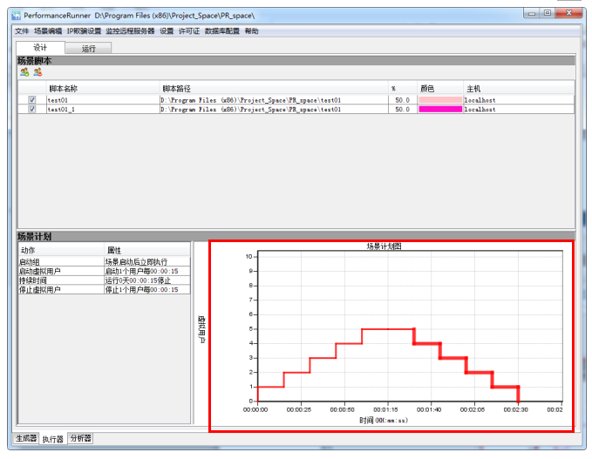The image size is (592, 459).
Task: Switch to the 分析器 bottom tab
Action: [x=81, y=438]
